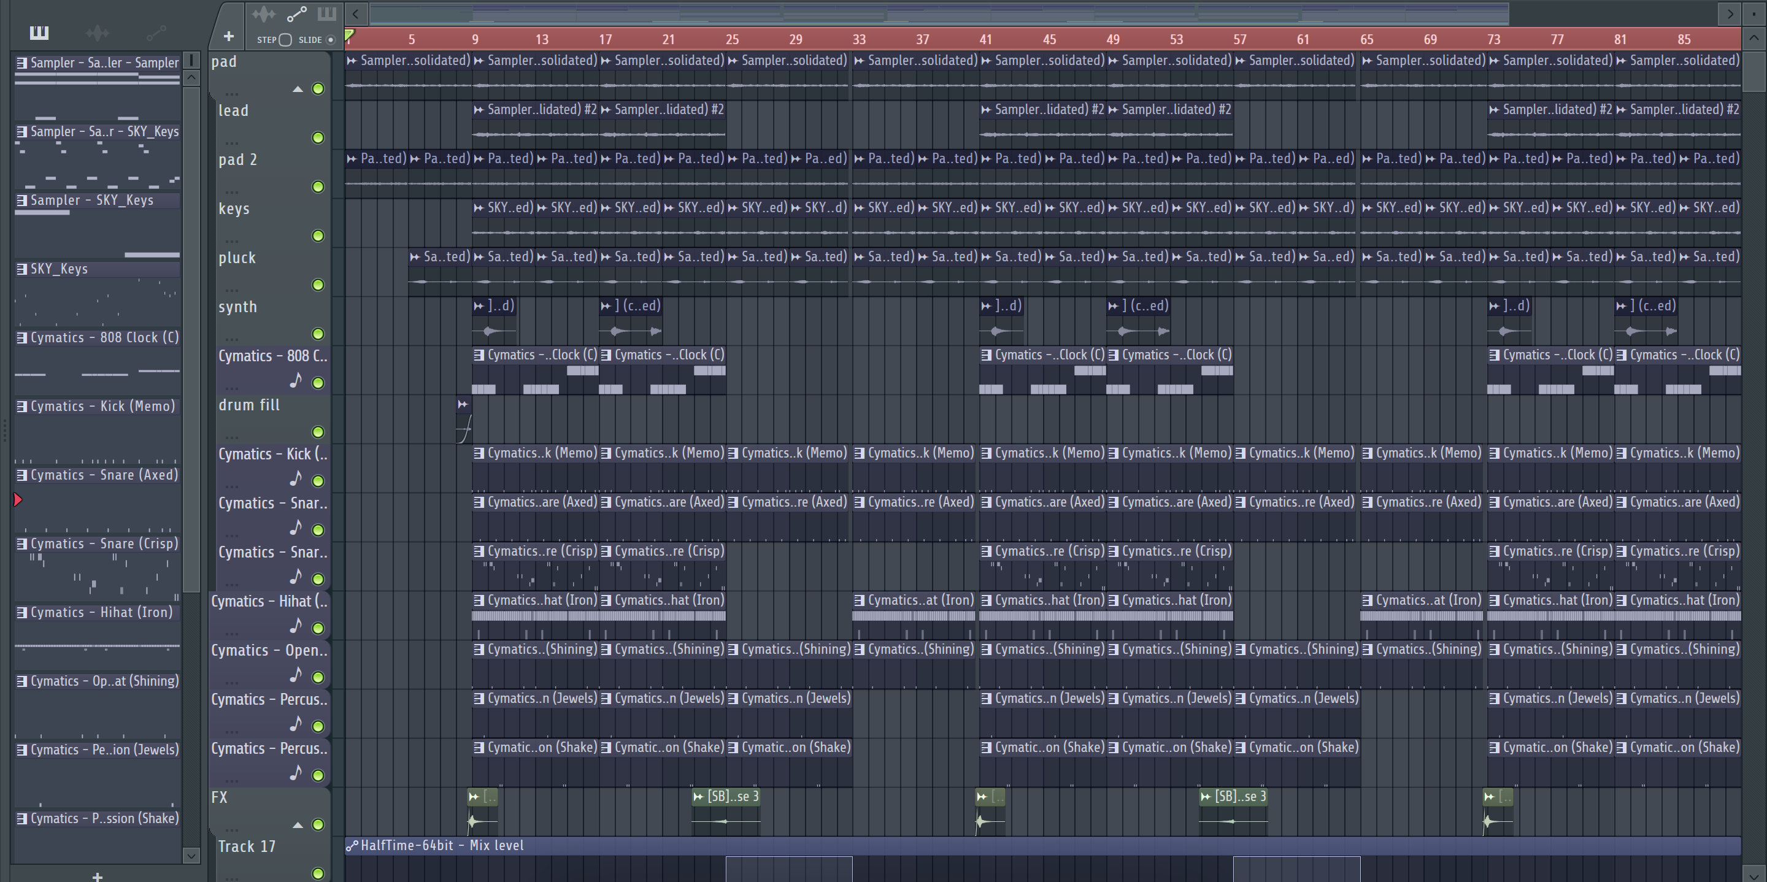1767x882 pixels.
Task: Click the drum fill automation clip icon
Action: [x=463, y=405]
